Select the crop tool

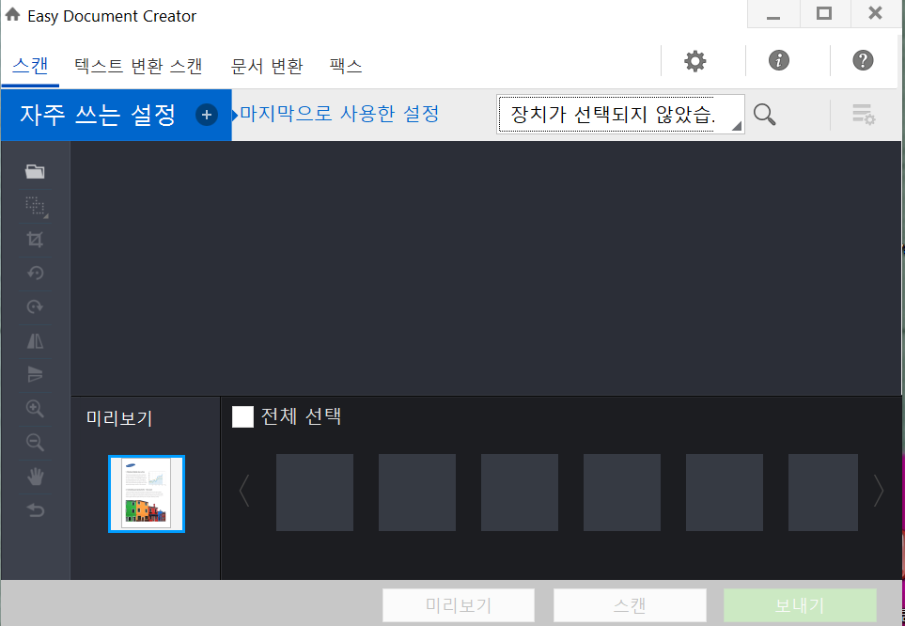35,239
